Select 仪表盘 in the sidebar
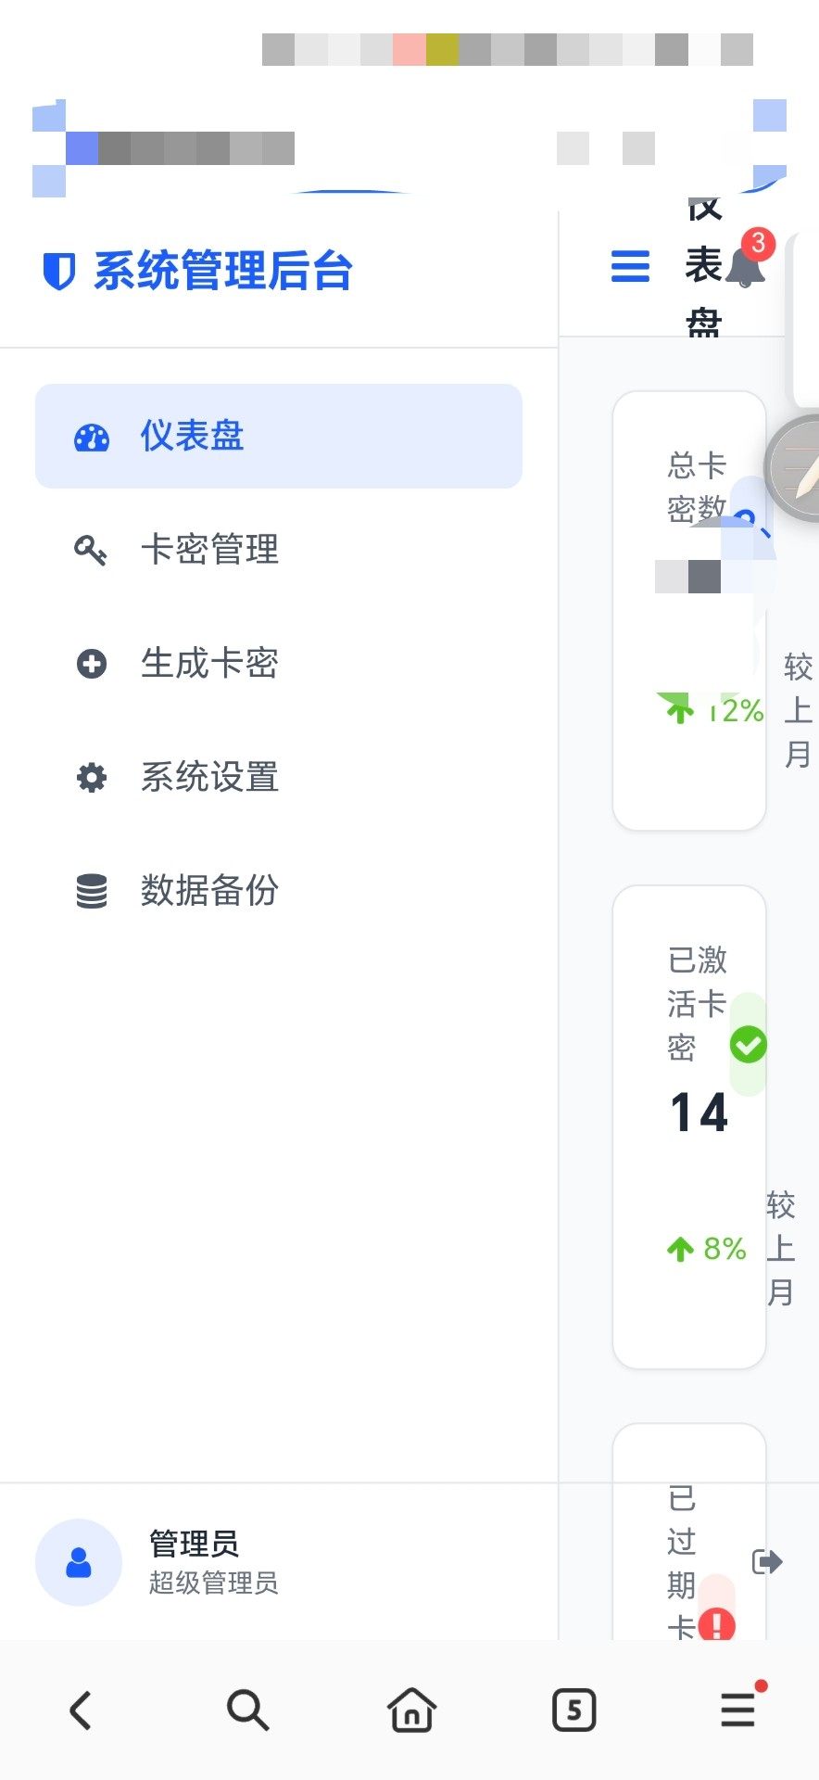 click(278, 436)
